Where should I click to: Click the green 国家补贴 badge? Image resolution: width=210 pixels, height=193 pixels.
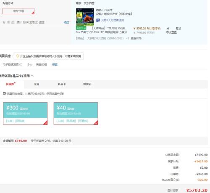click(81, 28)
